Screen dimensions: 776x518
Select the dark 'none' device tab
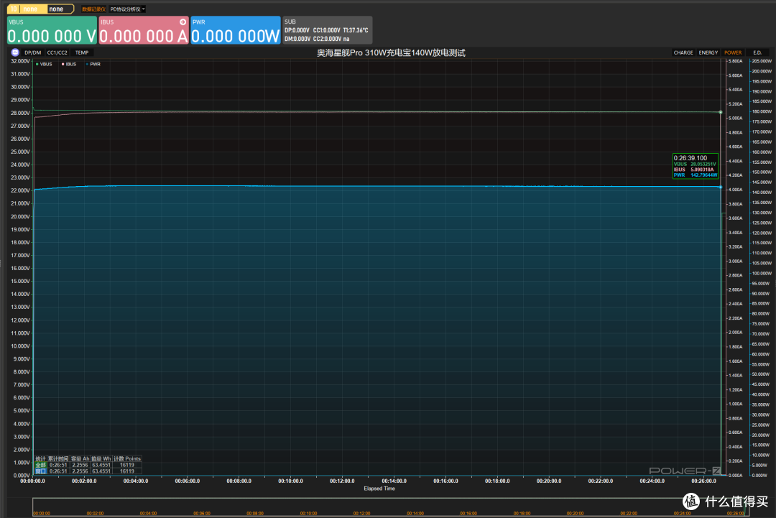click(60, 9)
